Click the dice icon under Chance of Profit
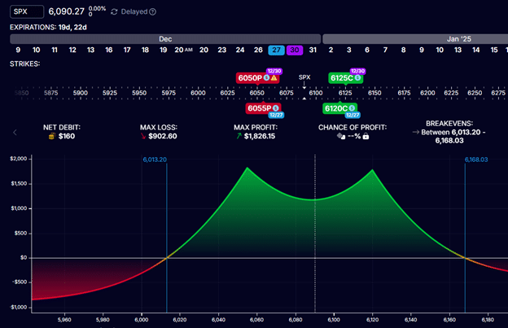 click(x=342, y=137)
